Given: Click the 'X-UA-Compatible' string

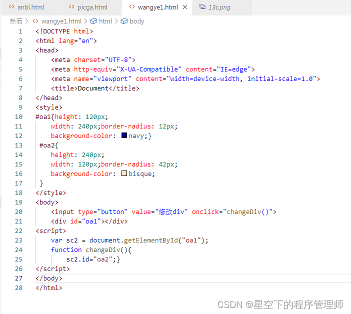Looking at the screenshot, I should click(149, 69).
